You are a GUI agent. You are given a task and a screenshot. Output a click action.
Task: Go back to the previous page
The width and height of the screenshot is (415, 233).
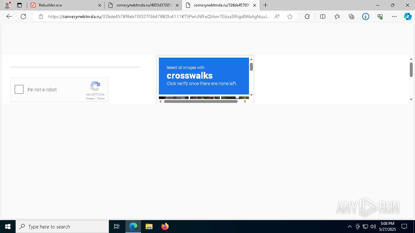click(9, 17)
